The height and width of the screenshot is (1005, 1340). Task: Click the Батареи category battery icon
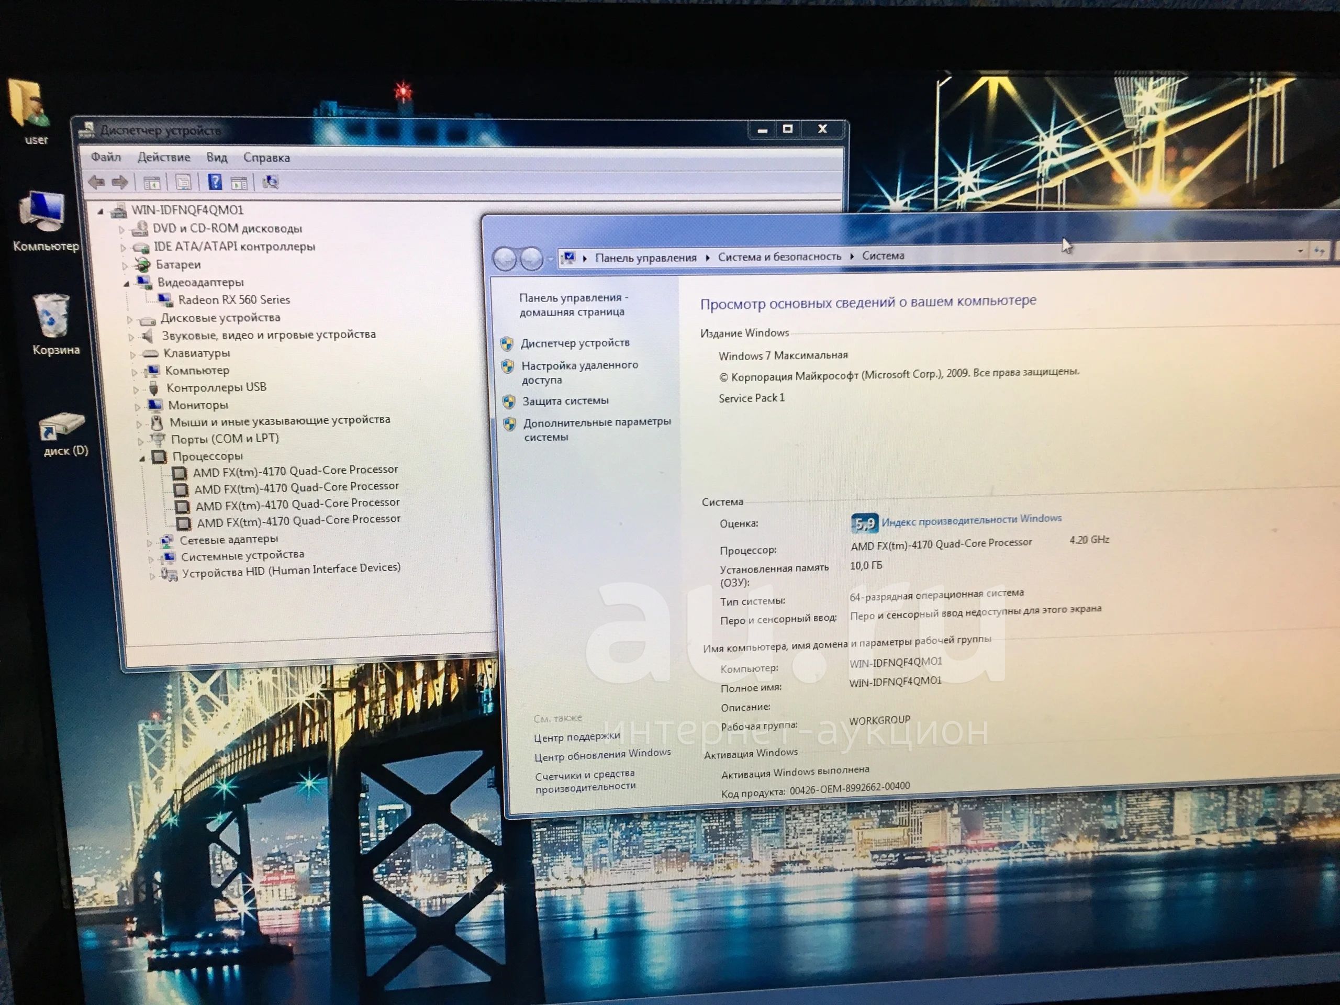143,265
